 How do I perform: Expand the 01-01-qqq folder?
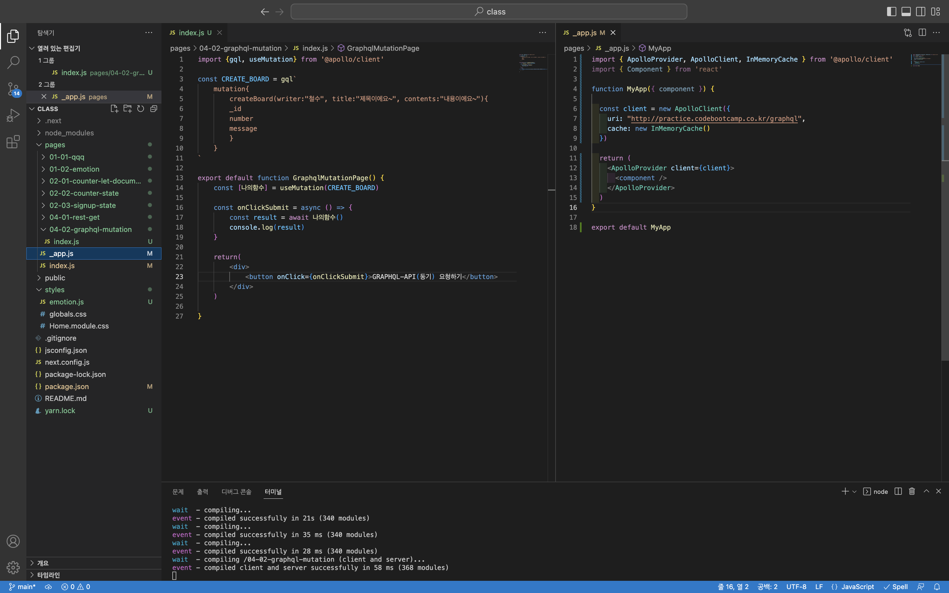pyautogui.click(x=94, y=157)
